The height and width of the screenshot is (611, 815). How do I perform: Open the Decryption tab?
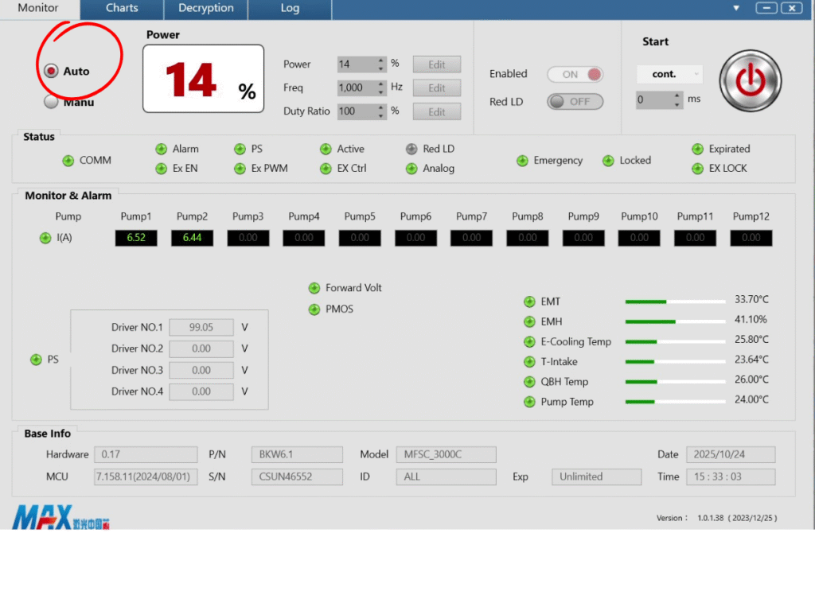tap(205, 8)
